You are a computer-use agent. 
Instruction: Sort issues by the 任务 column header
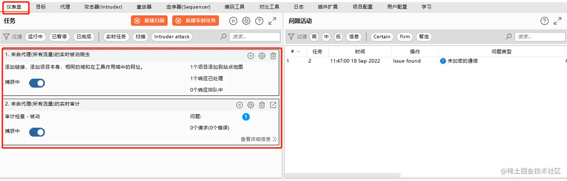pyautogui.click(x=318, y=52)
